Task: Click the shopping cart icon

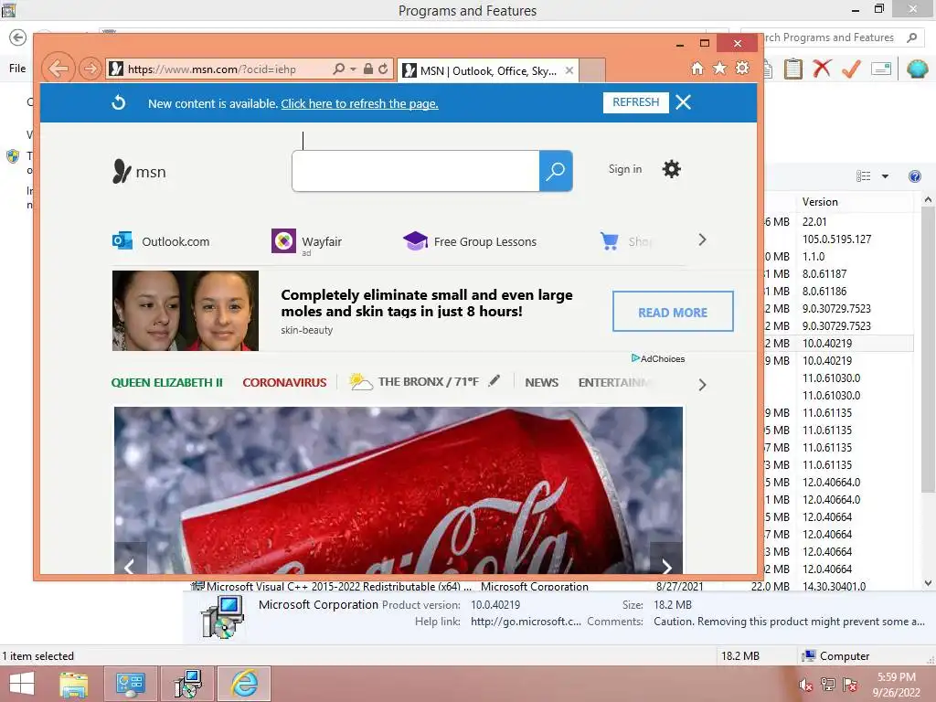Action: 610,241
